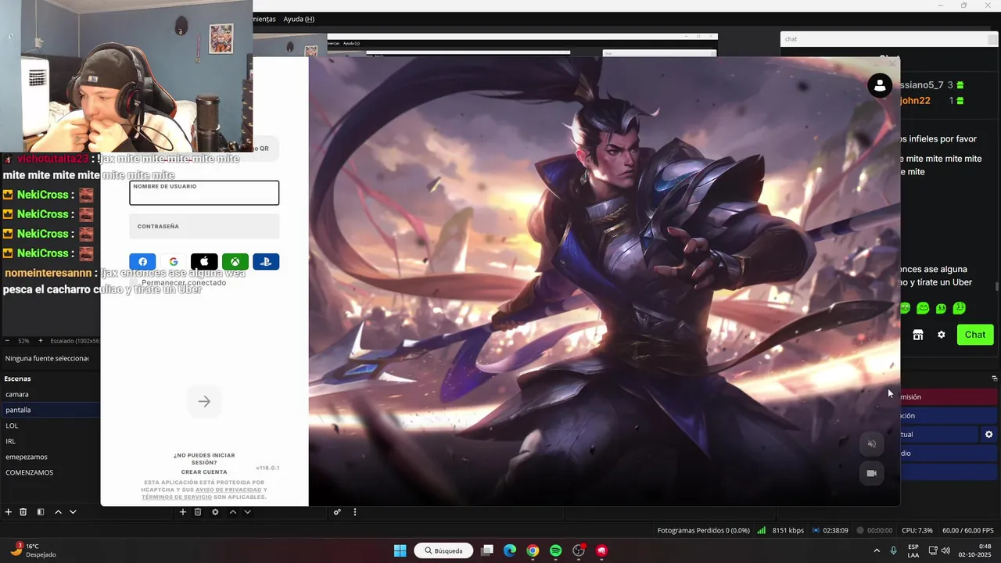Select the pantalla scene
The image size is (1001, 563).
[50, 410]
